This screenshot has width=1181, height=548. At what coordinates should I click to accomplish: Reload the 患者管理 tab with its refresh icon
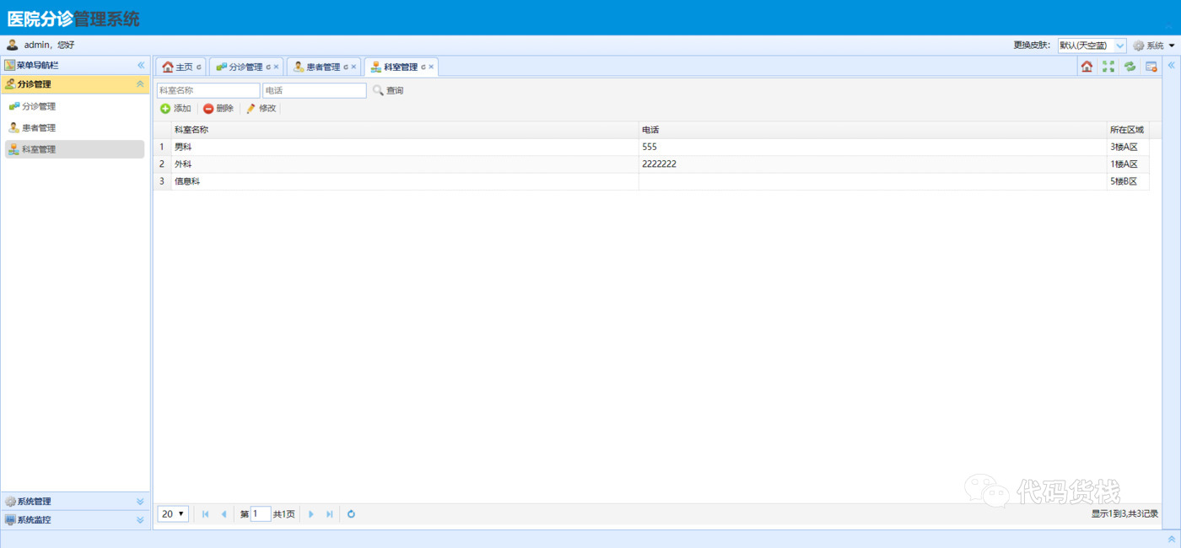pyautogui.click(x=346, y=67)
